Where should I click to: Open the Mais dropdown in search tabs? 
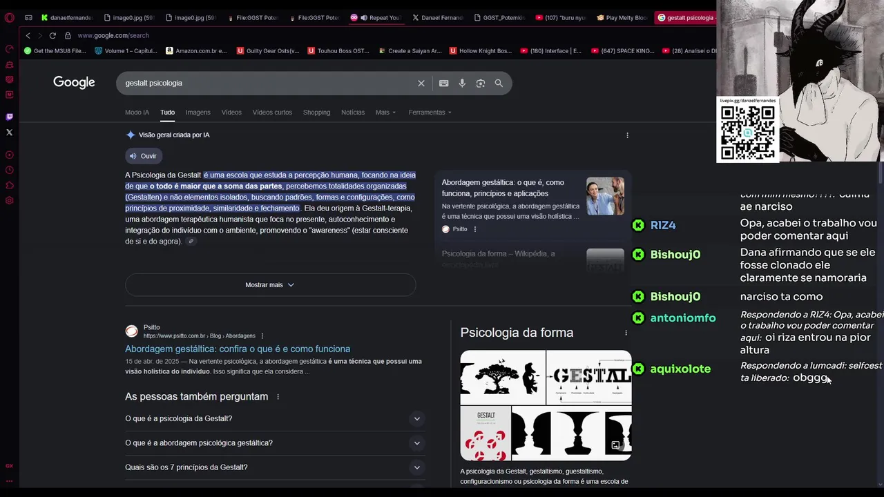coord(385,113)
